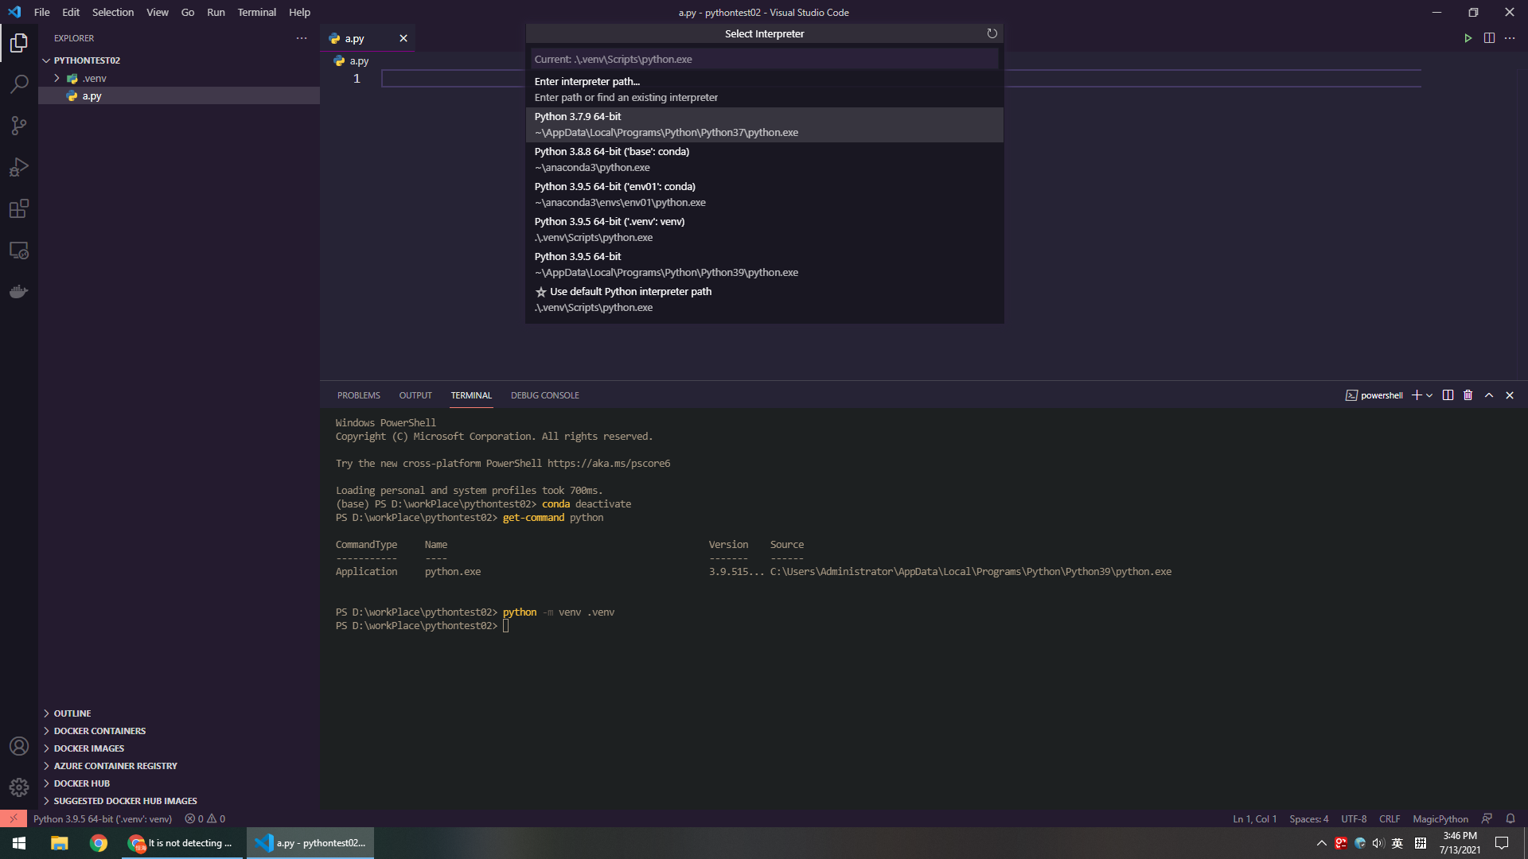Run the a.py file using the play icon

pyautogui.click(x=1468, y=37)
